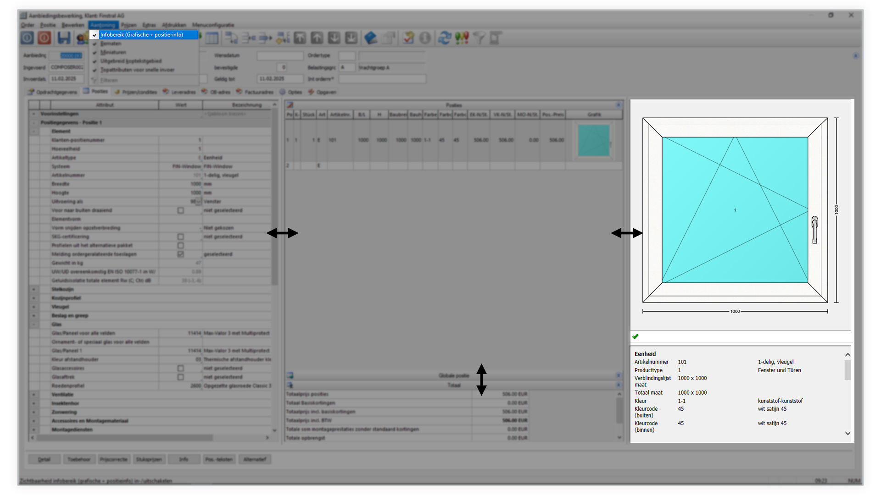Click the grey info circle icon
Screen dimensions: 881x495
point(425,38)
